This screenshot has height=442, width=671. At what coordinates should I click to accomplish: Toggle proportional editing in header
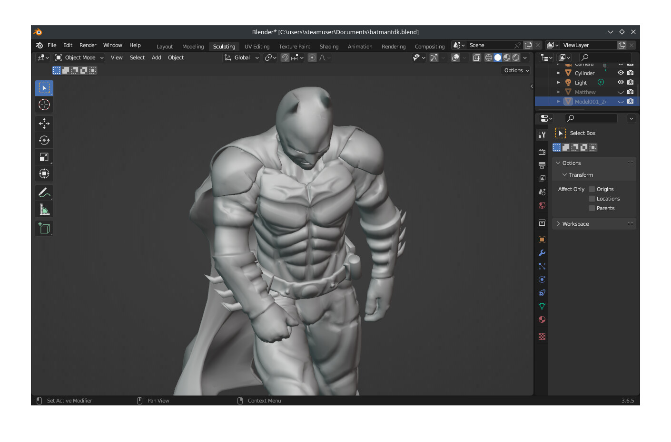pyautogui.click(x=312, y=58)
